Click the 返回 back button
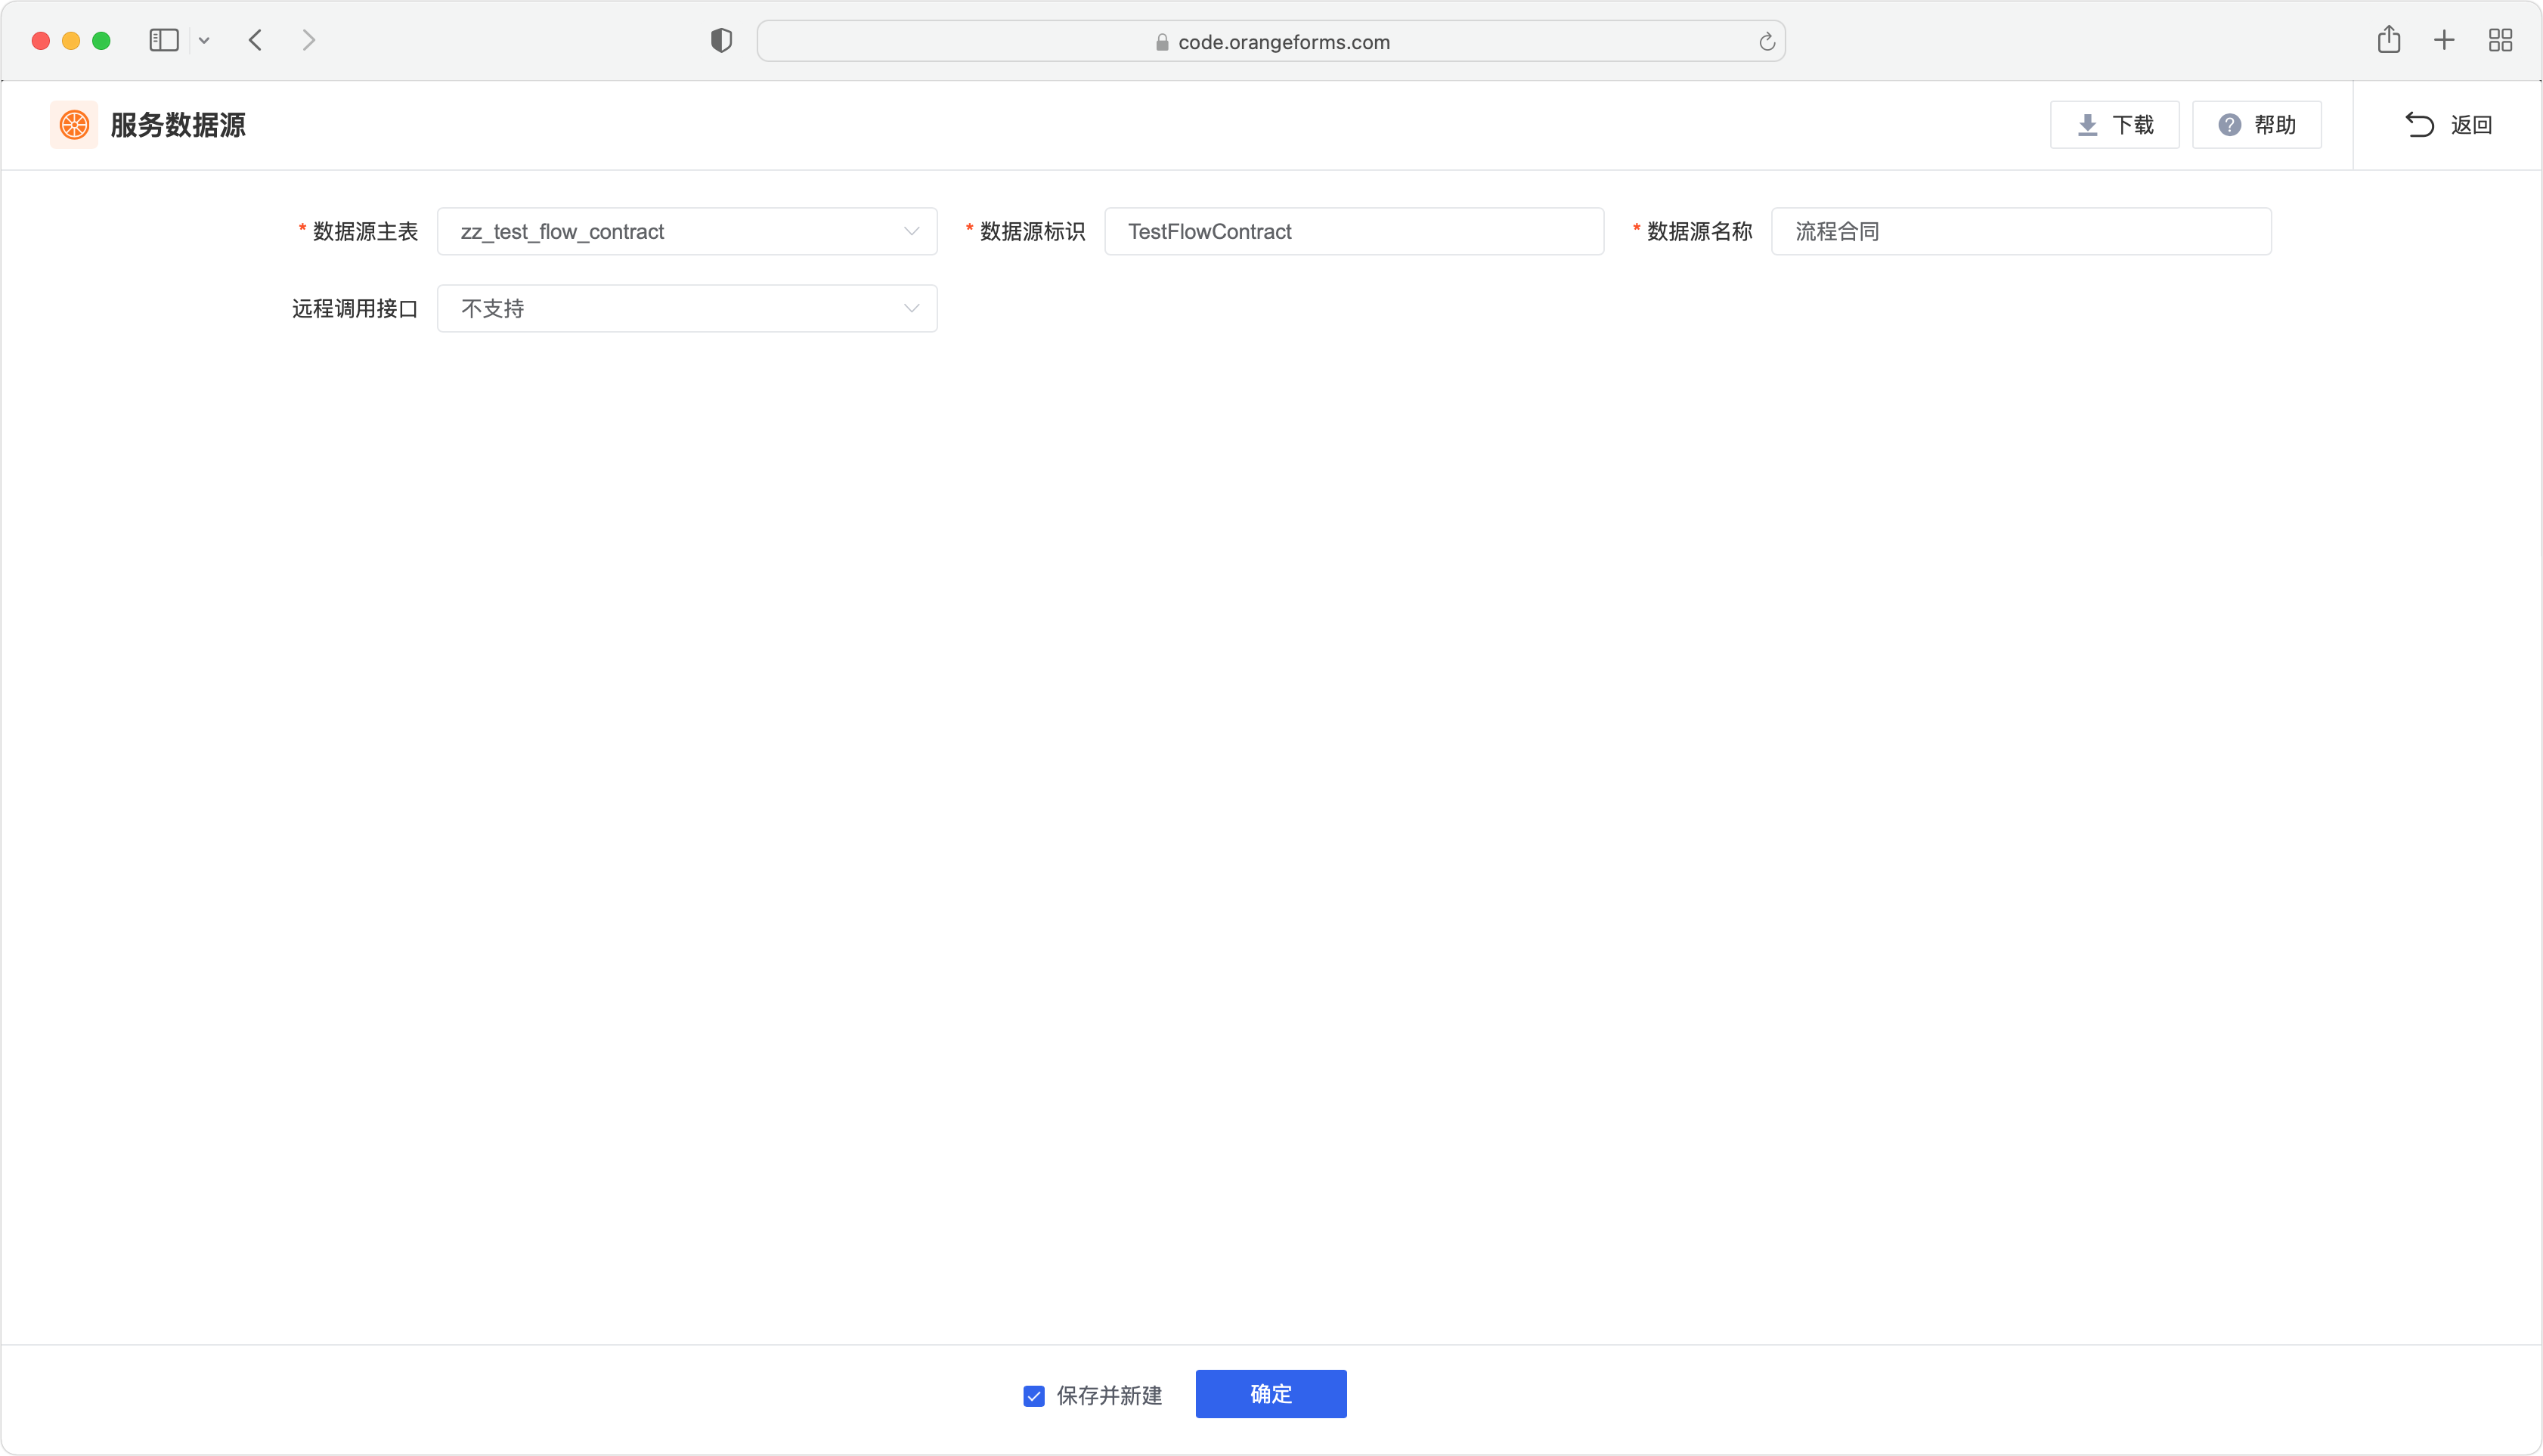 2447,125
